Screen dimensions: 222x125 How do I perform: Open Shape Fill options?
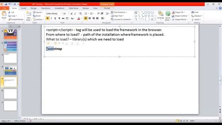(x=178, y=12)
